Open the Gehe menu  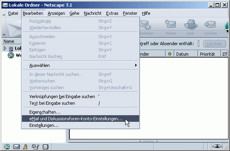click(74, 13)
